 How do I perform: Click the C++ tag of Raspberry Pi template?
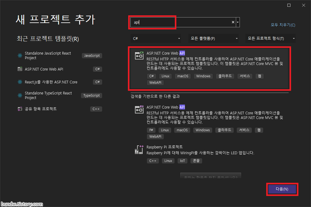click(153, 161)
